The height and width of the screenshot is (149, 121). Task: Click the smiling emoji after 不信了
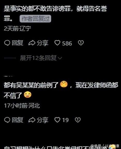point(28,95)
